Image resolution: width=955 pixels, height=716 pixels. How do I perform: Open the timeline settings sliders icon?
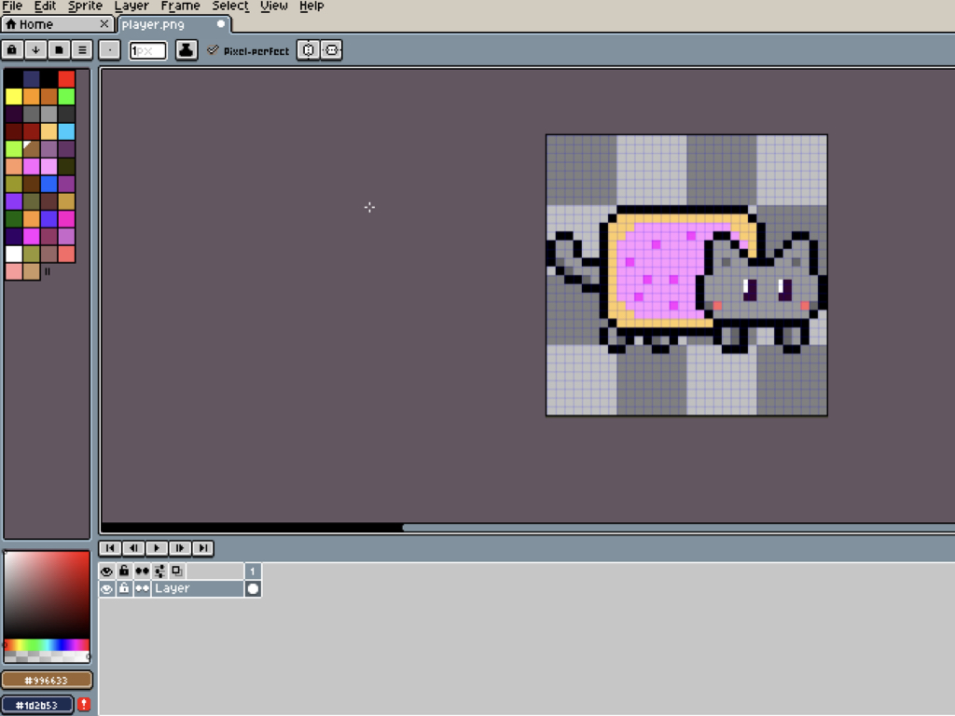tap(159, 571)
